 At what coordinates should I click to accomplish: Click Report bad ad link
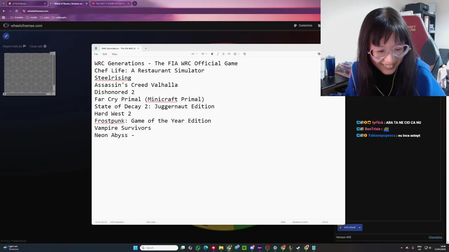coord(14,46)
